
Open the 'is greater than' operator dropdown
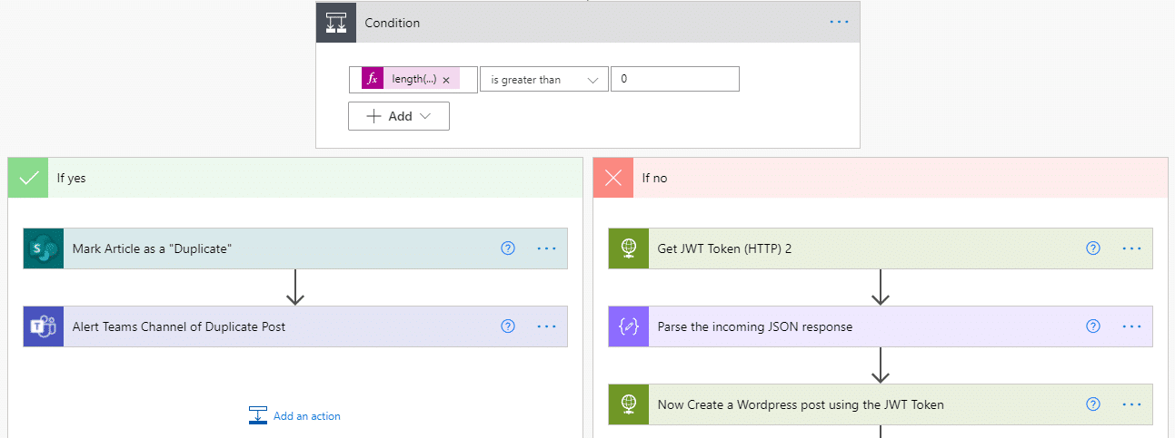[x=544, y=80]
